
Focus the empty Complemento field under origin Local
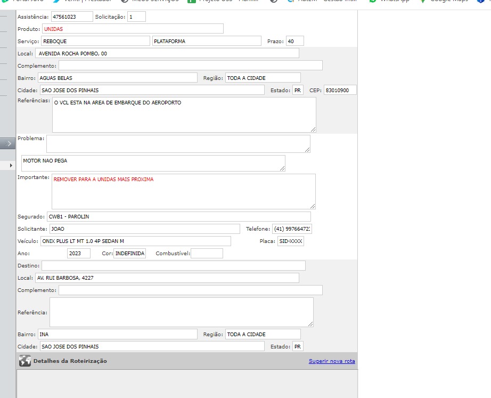[191, 66]
